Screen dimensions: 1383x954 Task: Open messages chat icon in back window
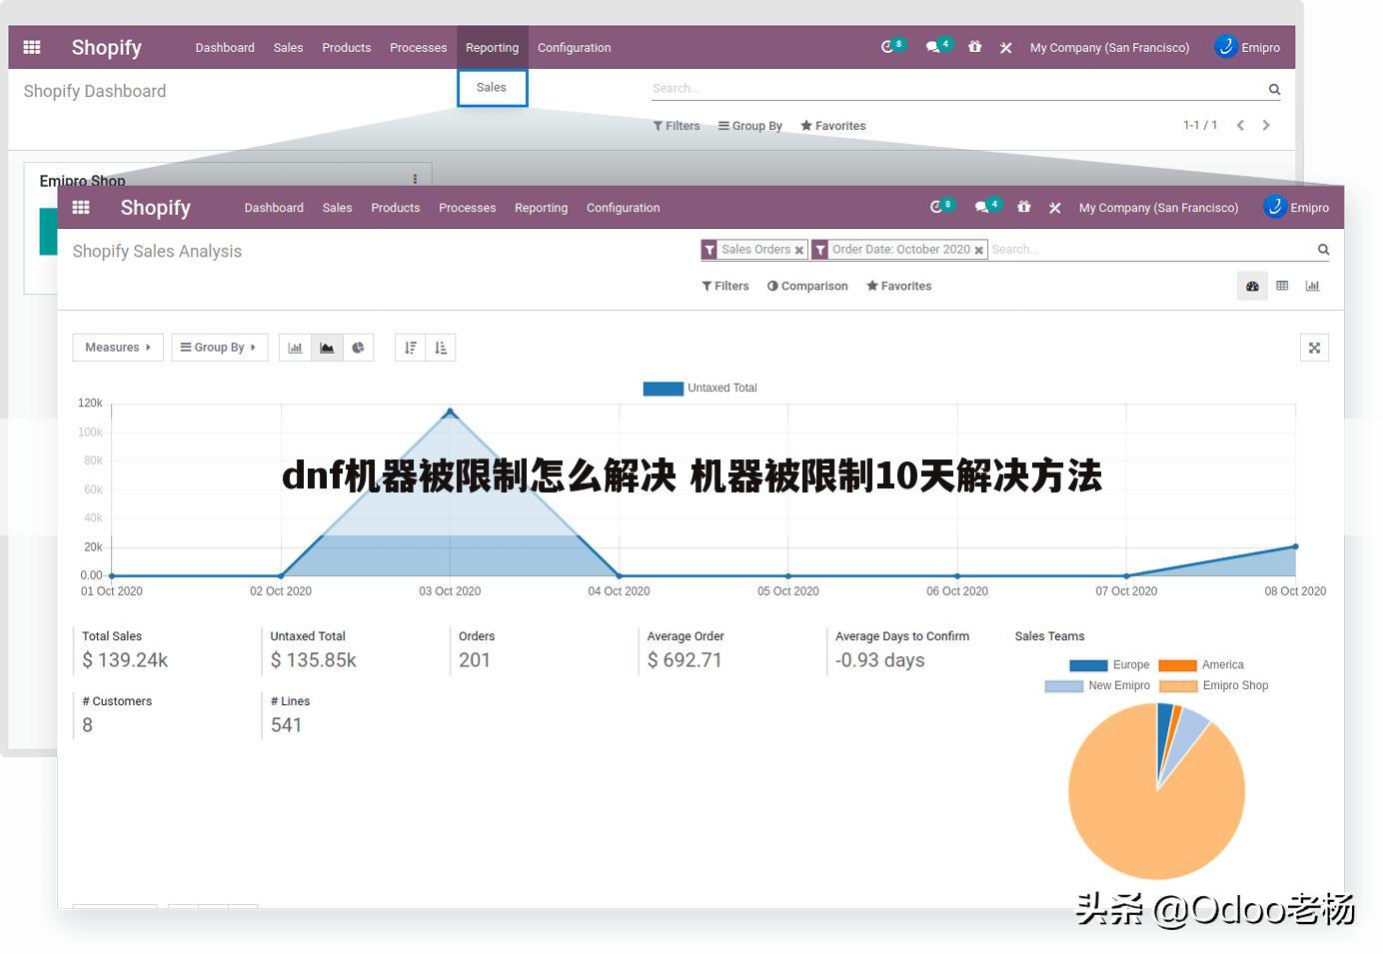[x=932, y=47]
